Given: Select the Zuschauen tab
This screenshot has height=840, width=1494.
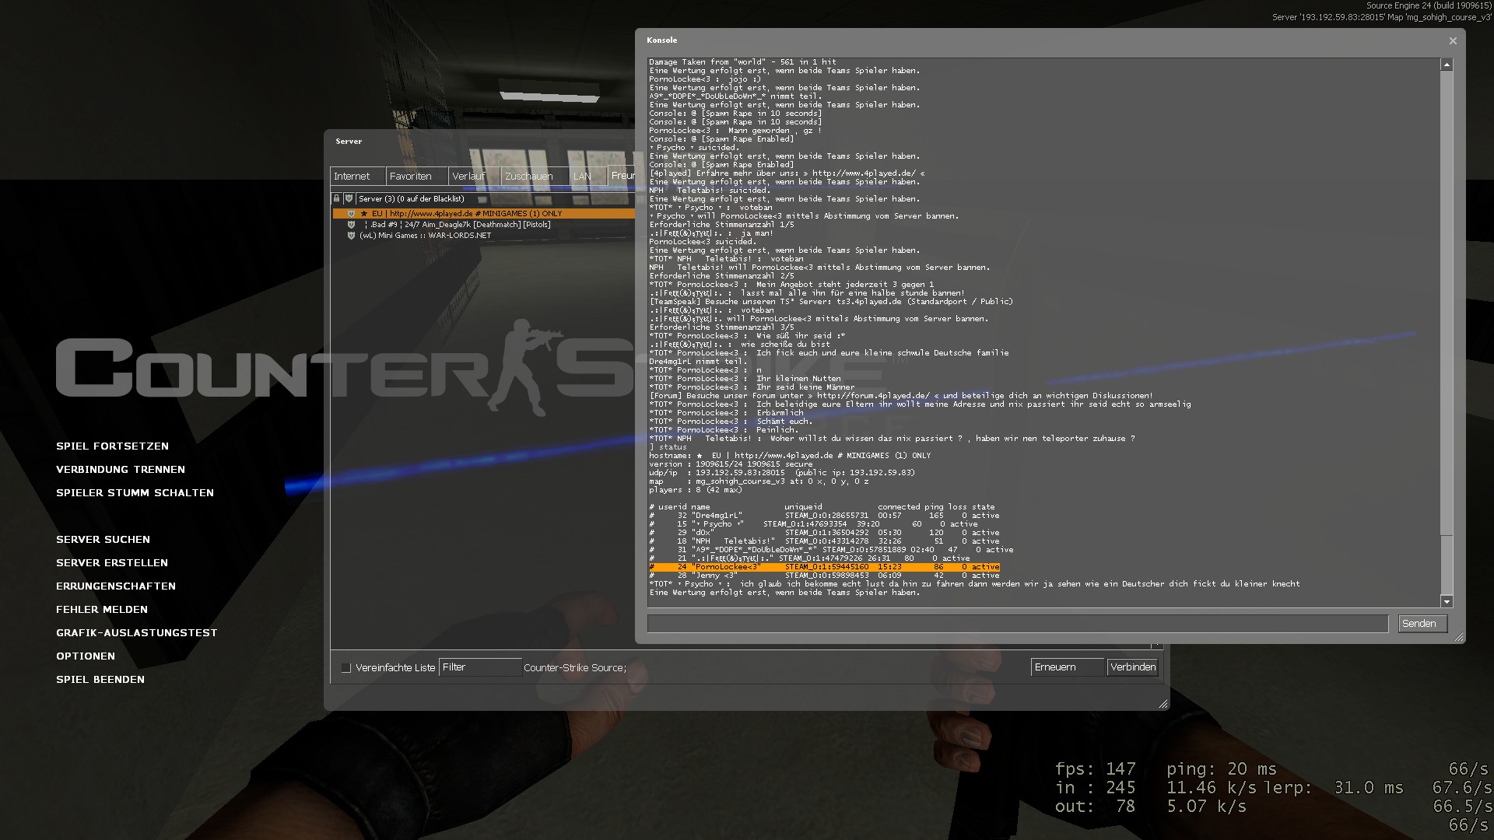Looking at the screenshot, I should [535, 177].
